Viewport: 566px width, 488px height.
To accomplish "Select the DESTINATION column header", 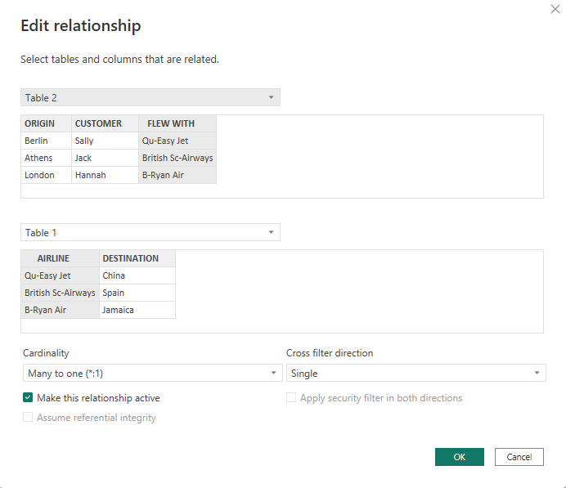I will (131, 258).
